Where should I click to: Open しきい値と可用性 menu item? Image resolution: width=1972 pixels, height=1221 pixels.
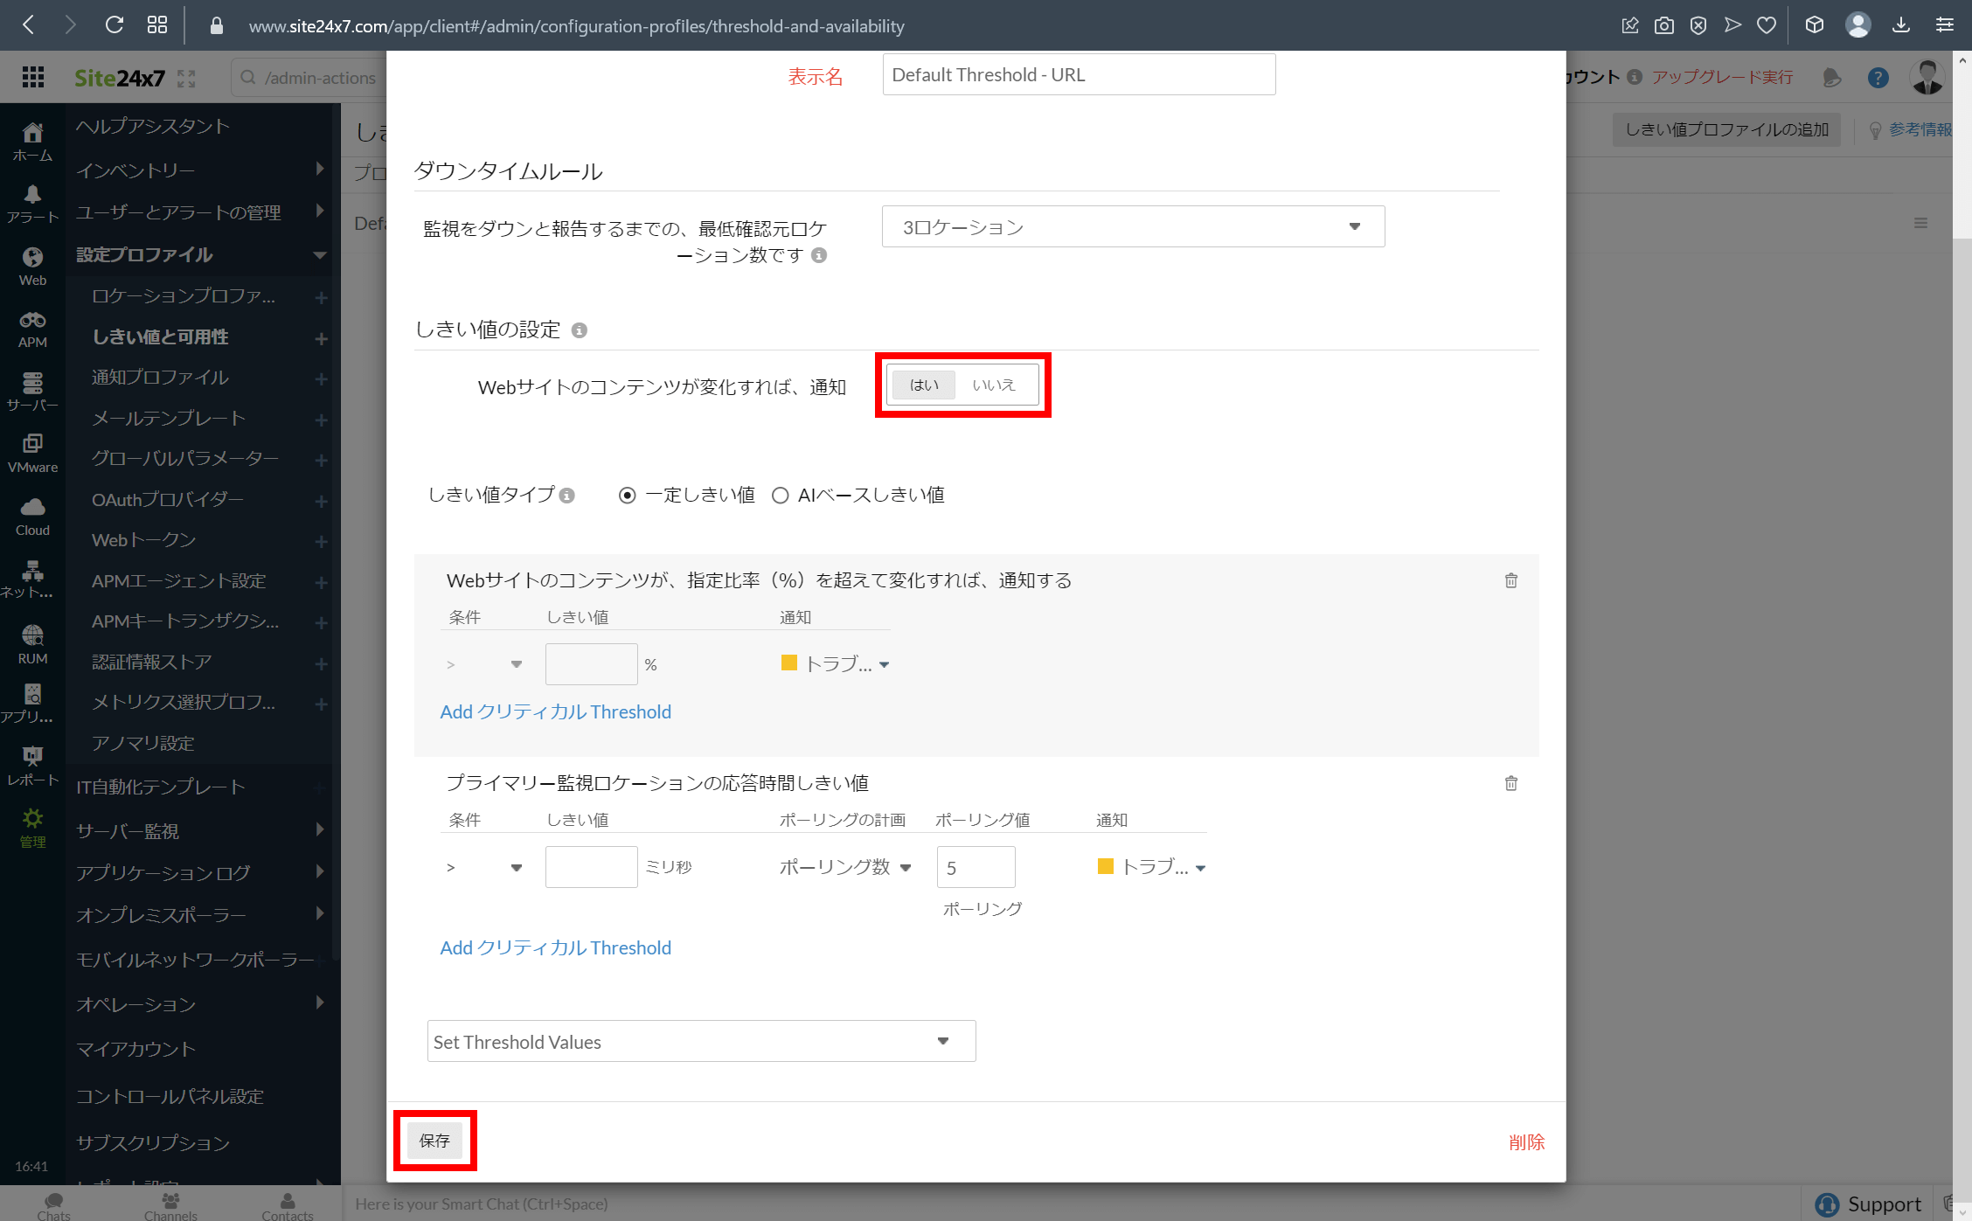click(159, 336)
